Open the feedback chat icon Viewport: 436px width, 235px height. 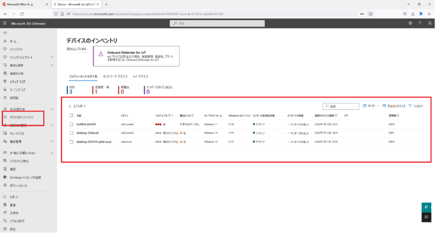click(426, 217)
